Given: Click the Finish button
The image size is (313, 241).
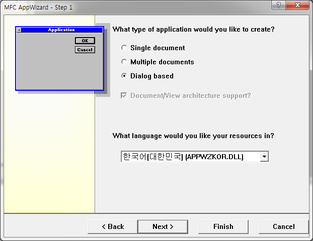Looking at the screenshot, I should tap(223, 226).
